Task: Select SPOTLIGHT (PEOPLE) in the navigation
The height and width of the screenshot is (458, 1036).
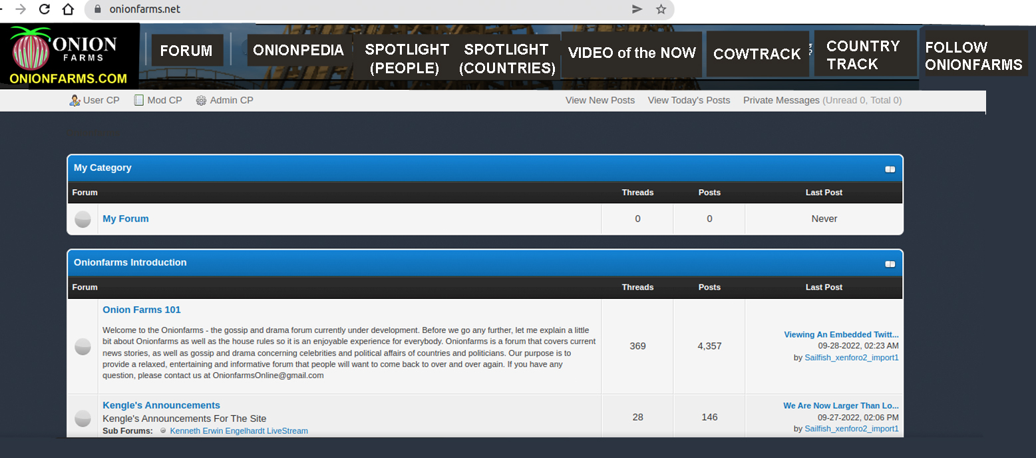Action: pyautogui.click(x=405, y=59)
